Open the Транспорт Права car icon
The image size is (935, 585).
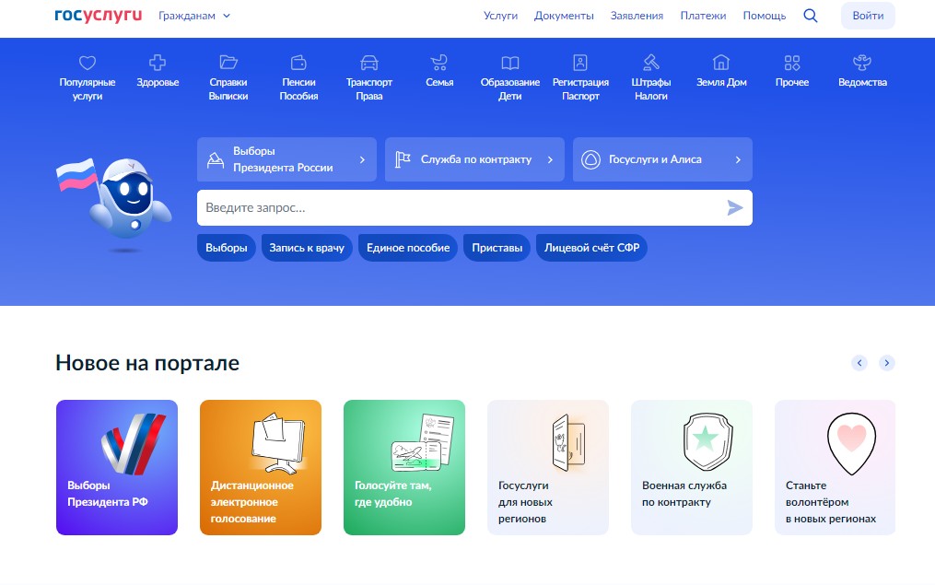click(x=369, y=63)
